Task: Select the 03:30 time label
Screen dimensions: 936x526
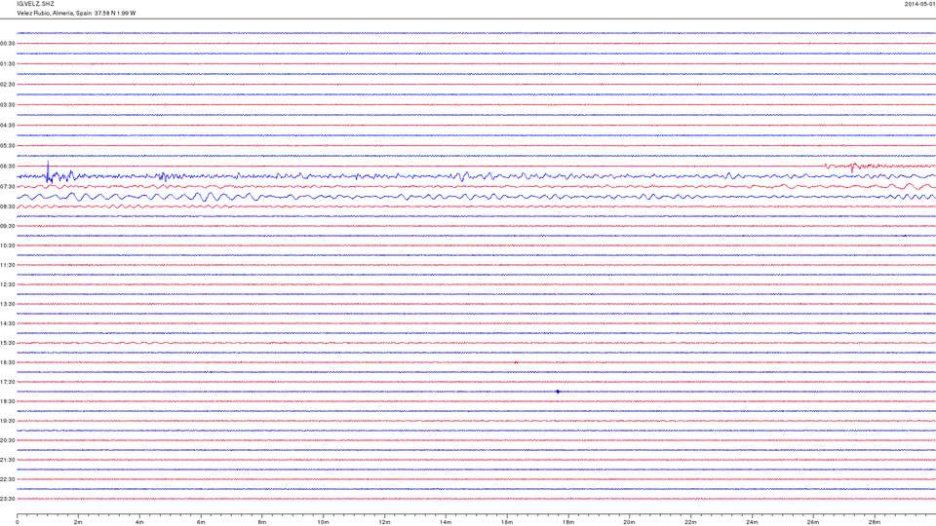Action: (8, 105)
